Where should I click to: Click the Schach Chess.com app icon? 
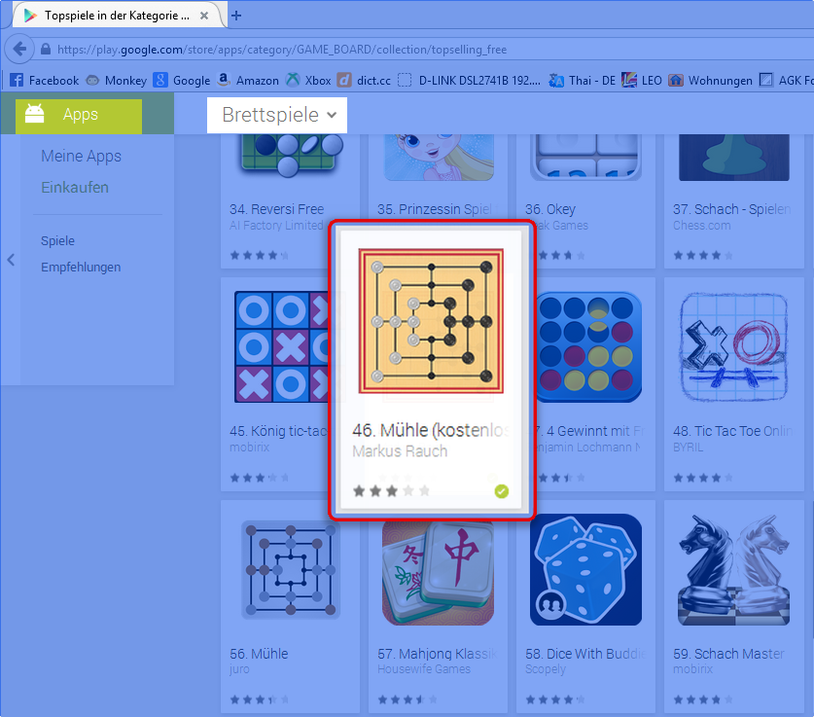tap(734, 157)
